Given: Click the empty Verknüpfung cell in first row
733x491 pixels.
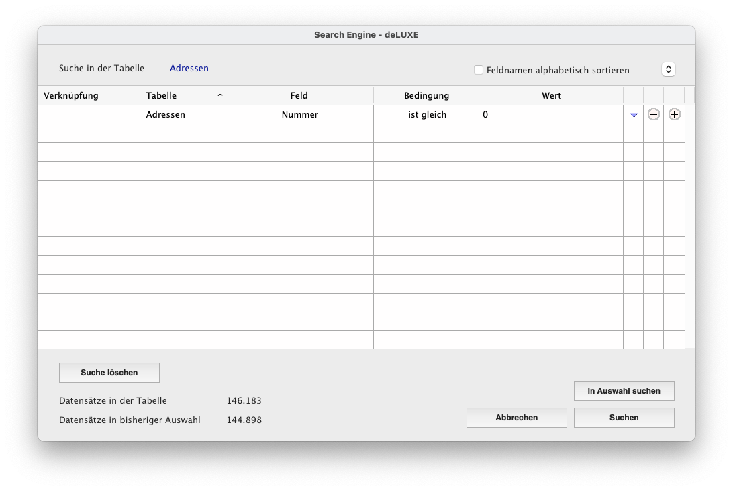Looking at the screenshot, I should click(x=71, y=115).
